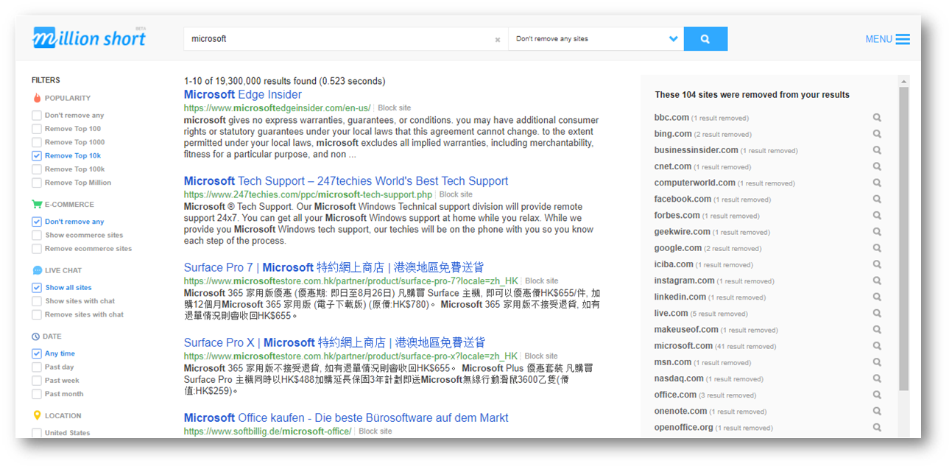This screenshot has width=952, height=469.
Task: Open the Surface Pro 7 result title
Action: pyautogui.click(x=334, y=267)
